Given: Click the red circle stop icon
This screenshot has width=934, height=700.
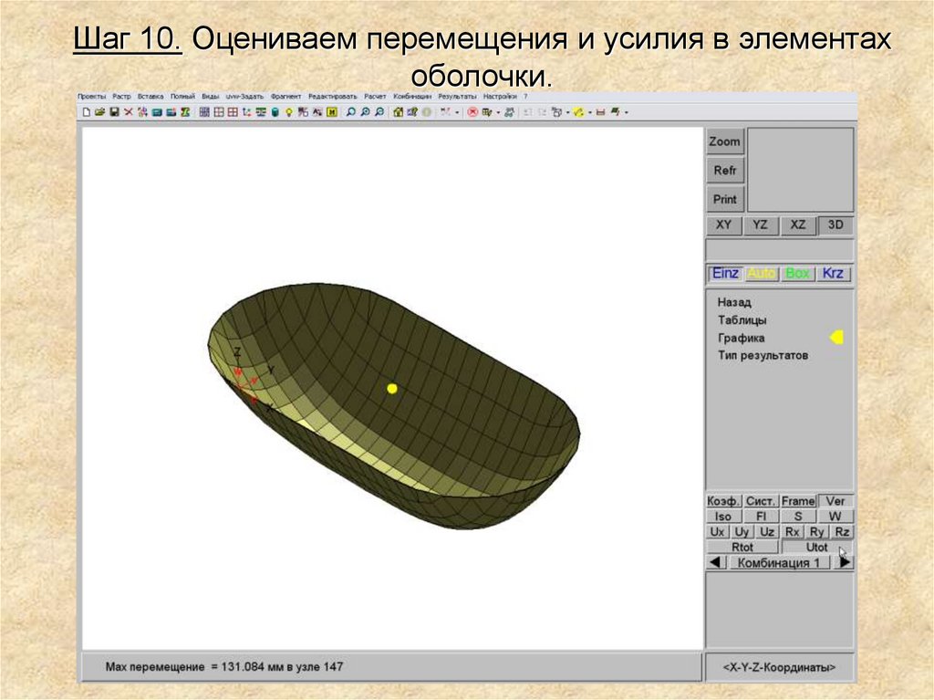Looking at the screenshot, I should pos(472,112).
